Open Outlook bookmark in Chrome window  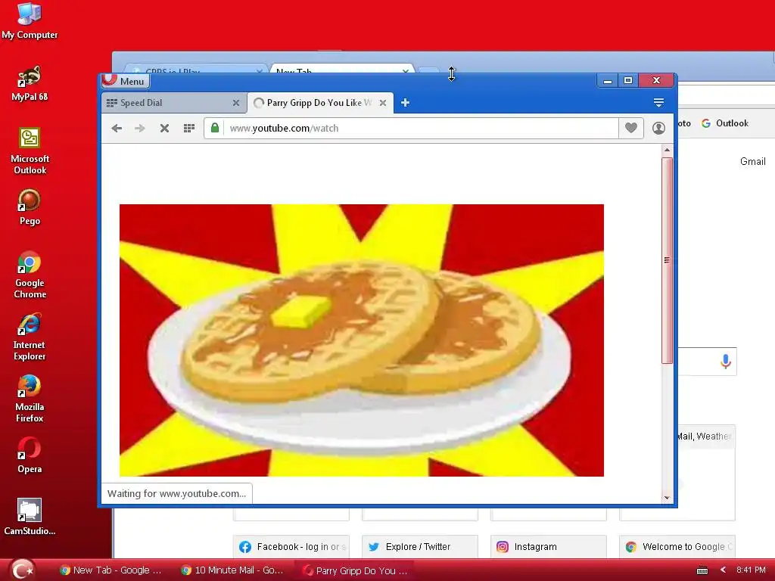[x=725, y=123]
